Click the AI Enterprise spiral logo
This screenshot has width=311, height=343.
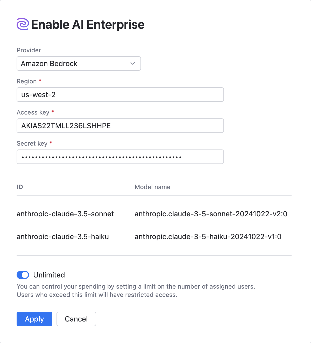click(23, 24)
